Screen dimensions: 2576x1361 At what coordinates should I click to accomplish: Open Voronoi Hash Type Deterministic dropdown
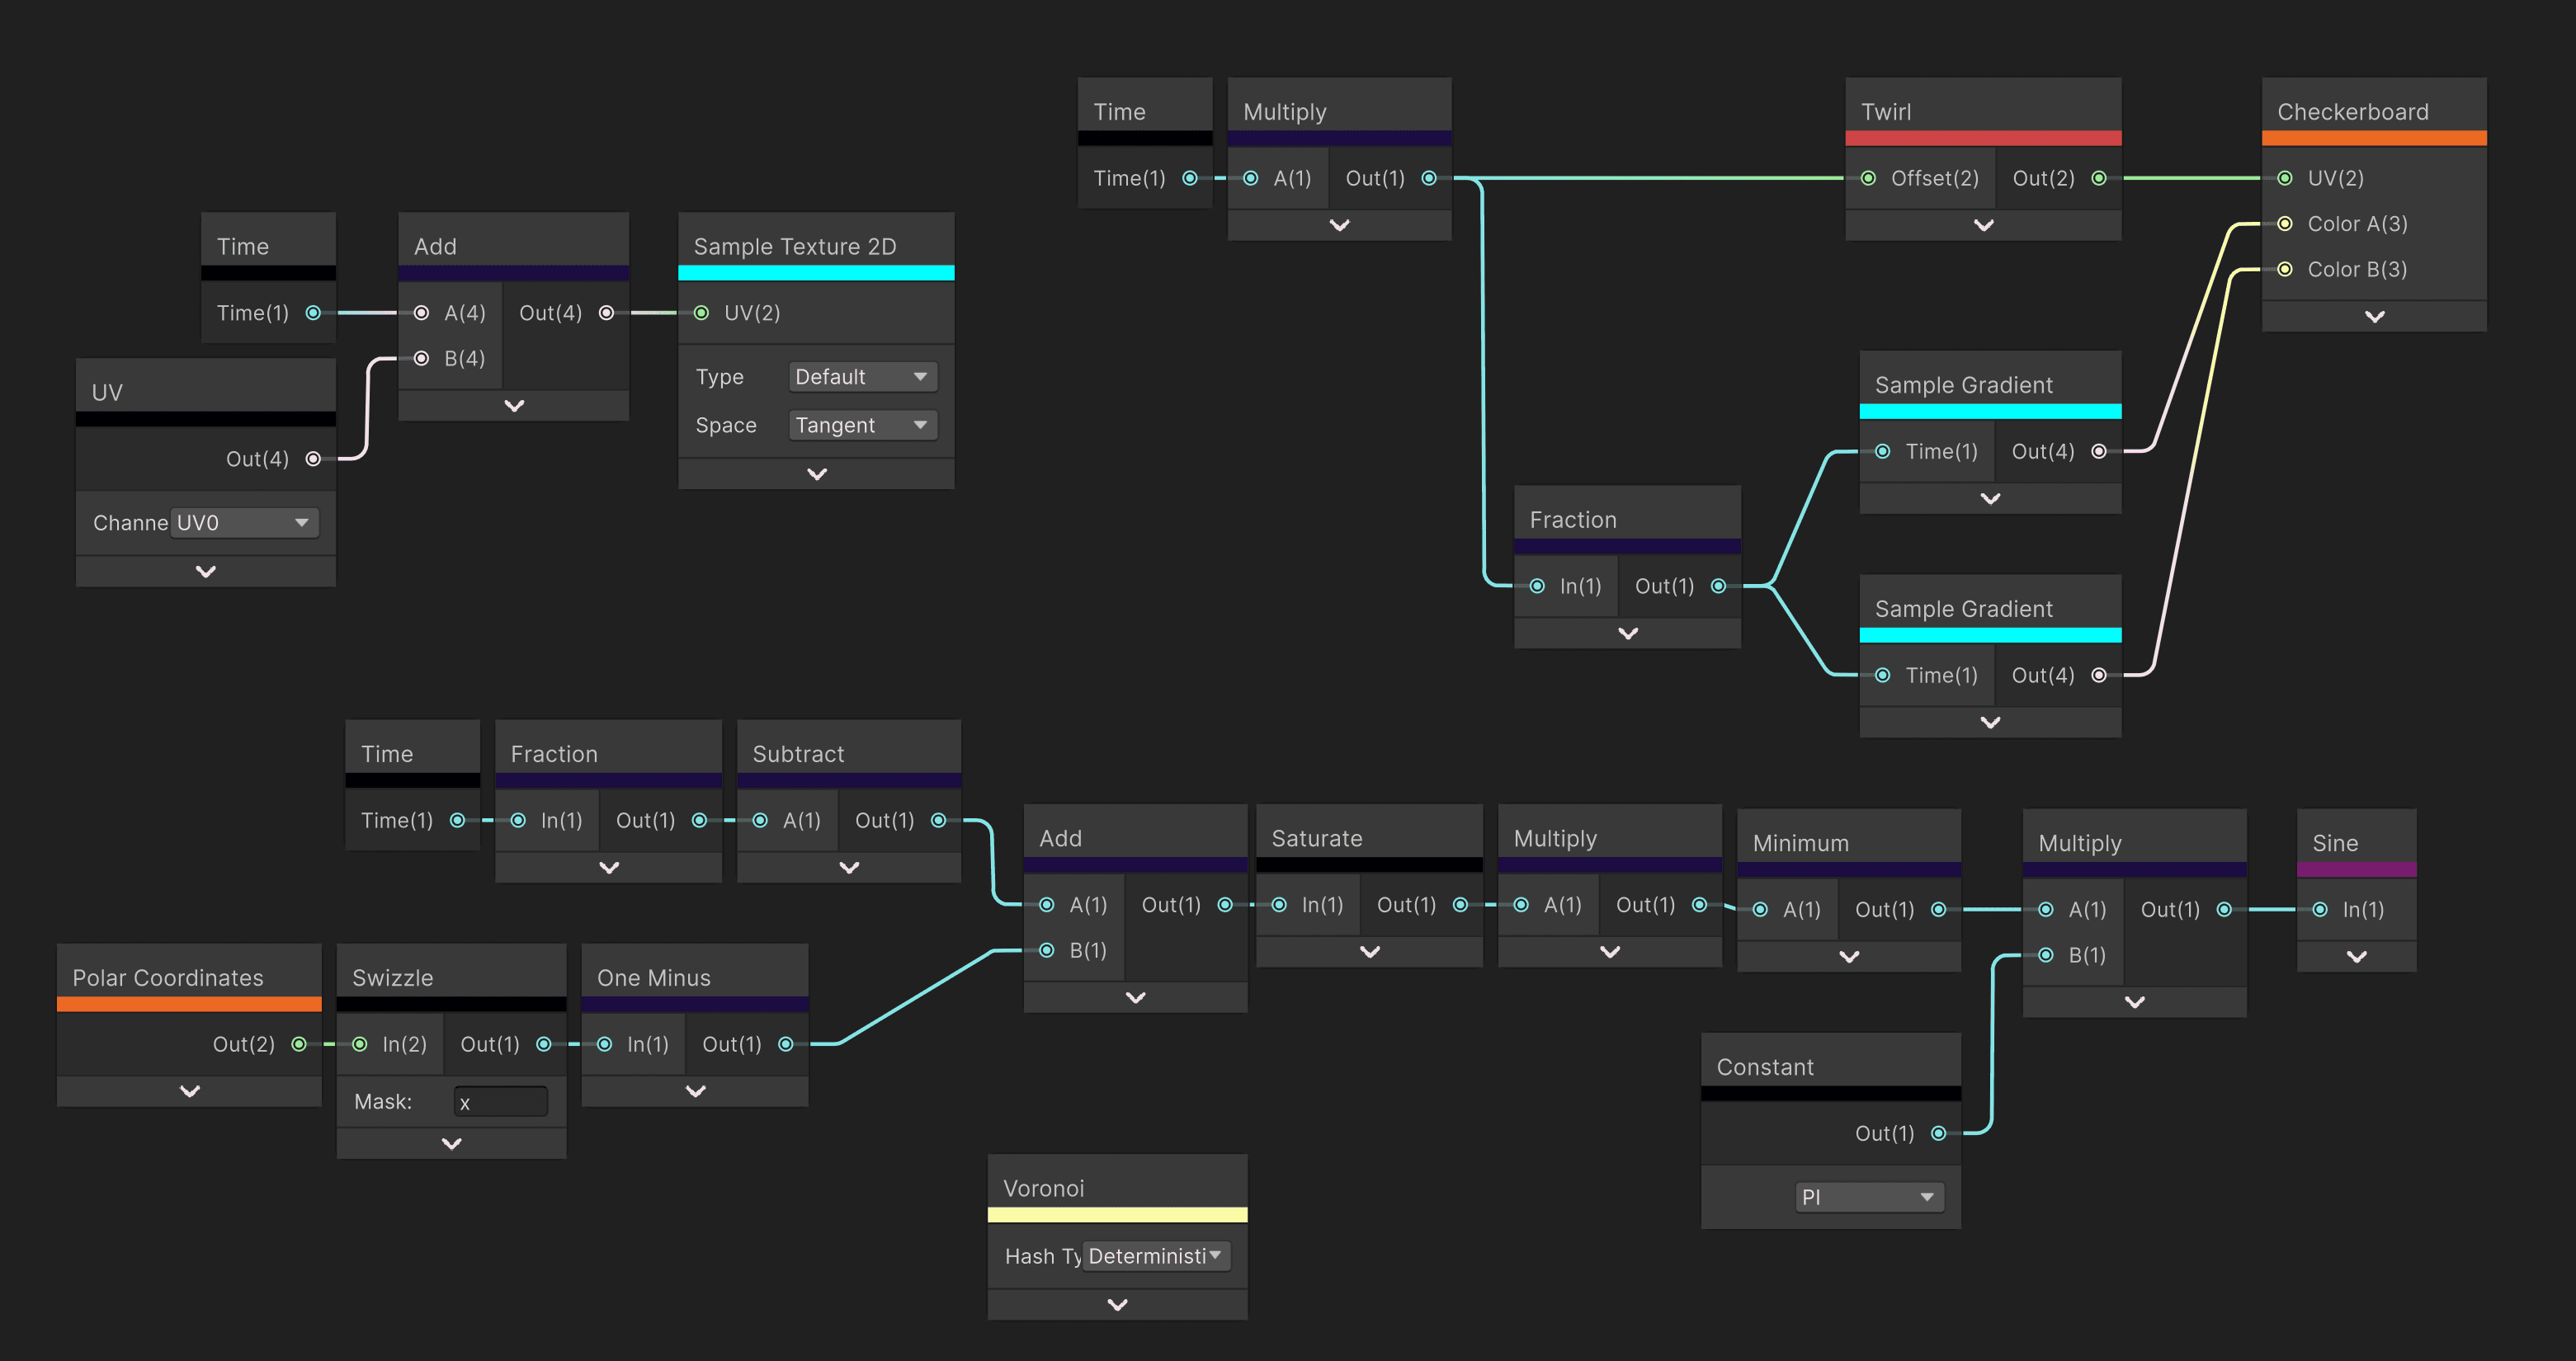coord(1155,1256)
